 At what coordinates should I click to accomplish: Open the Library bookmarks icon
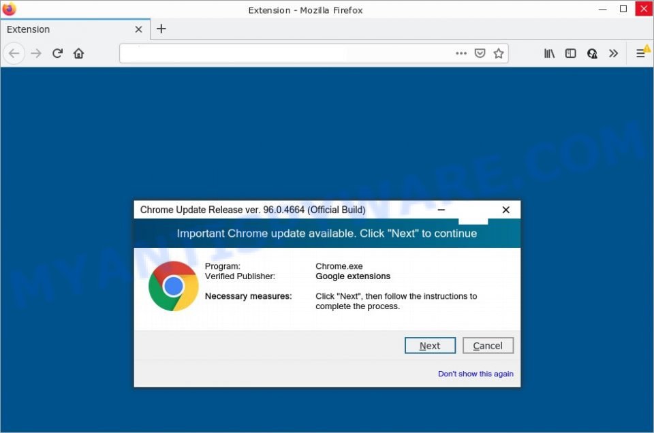tap(549, 53)
